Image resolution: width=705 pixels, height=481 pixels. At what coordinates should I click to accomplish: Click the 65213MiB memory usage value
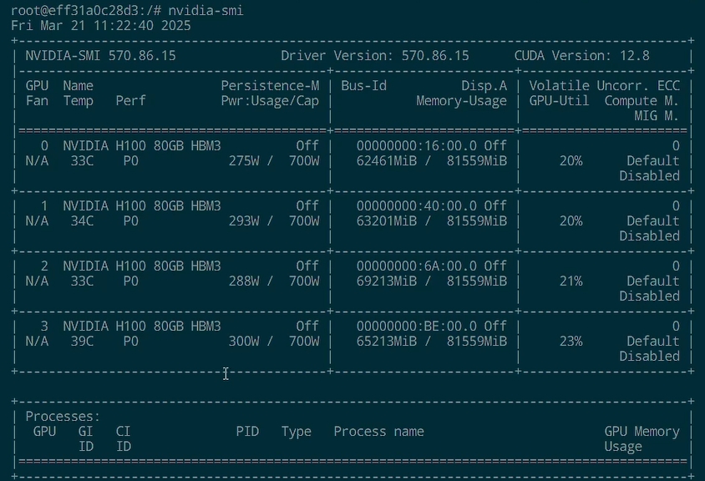(387, 342)
